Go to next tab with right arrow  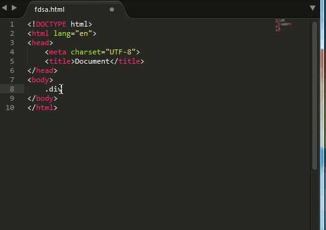click(x=14, y=8)
